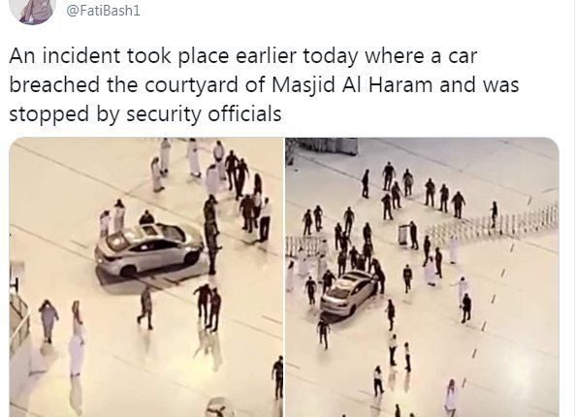Click the white-robed person at right photo's bottom

450,398
